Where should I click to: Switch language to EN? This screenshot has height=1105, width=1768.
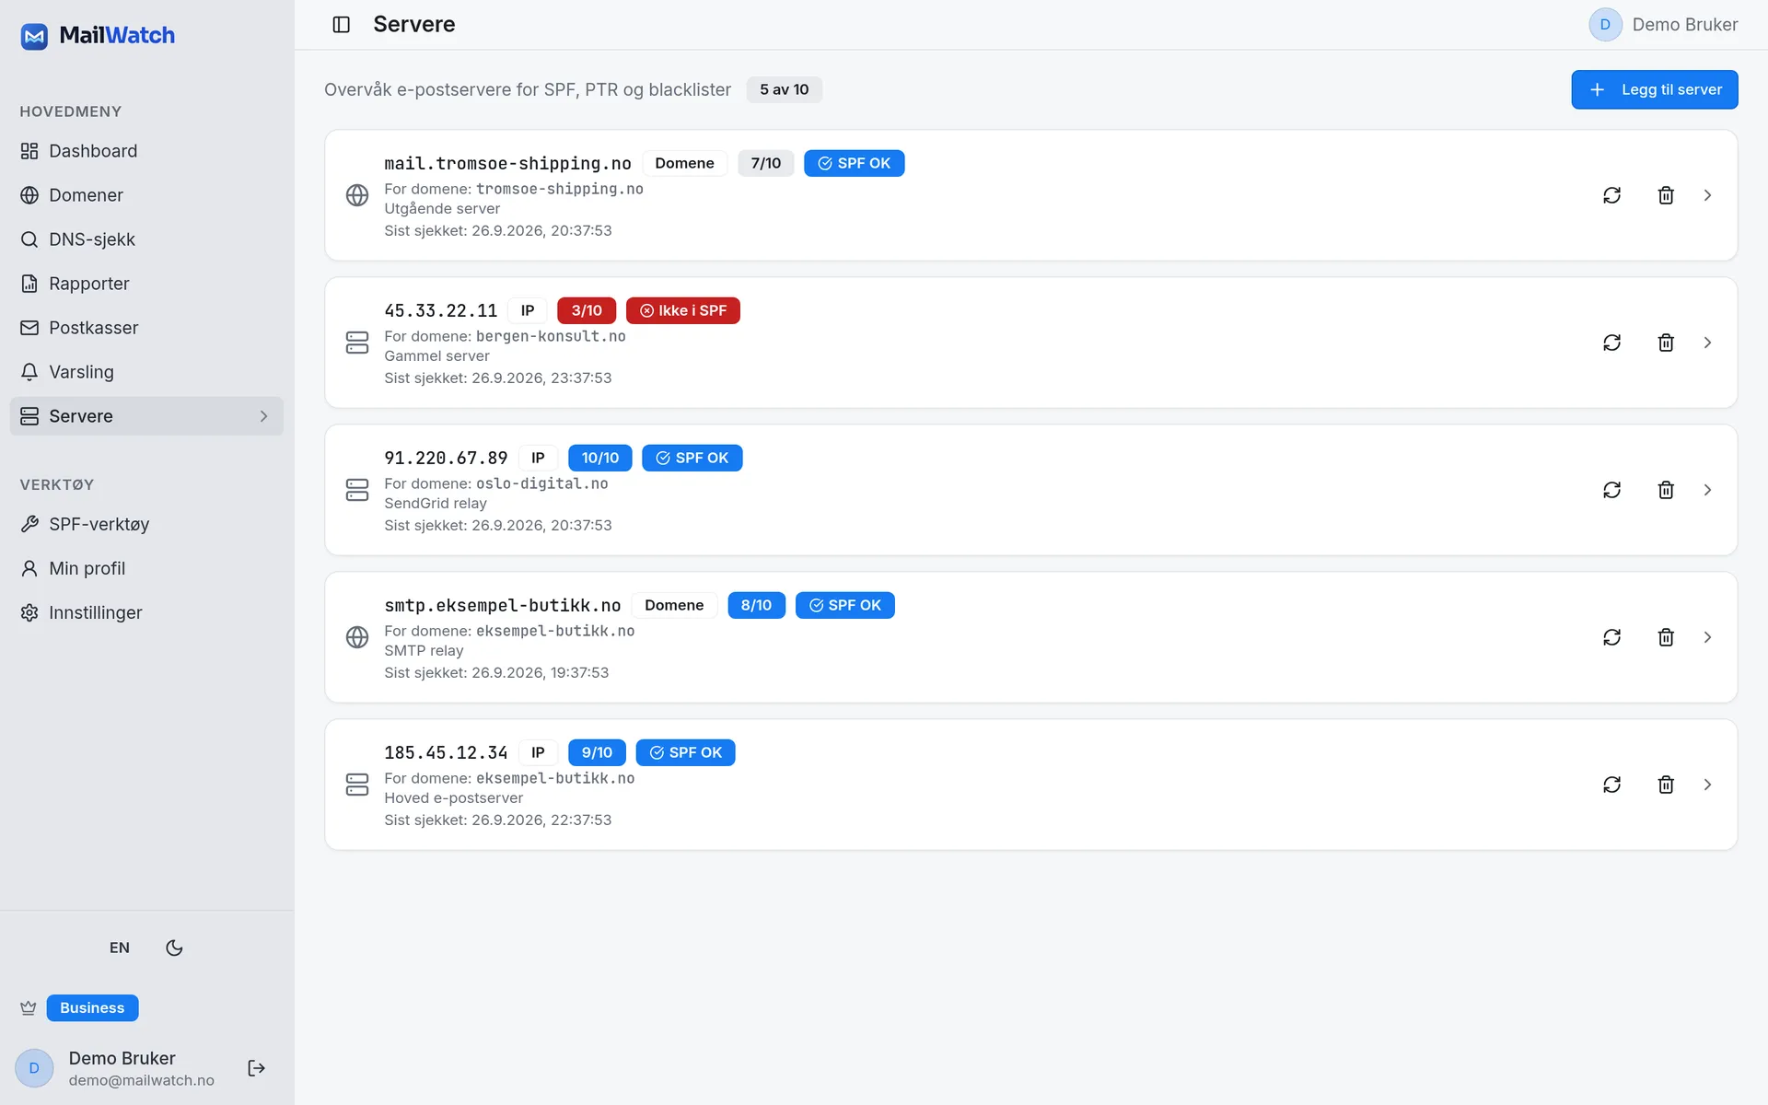pos(120,948)
